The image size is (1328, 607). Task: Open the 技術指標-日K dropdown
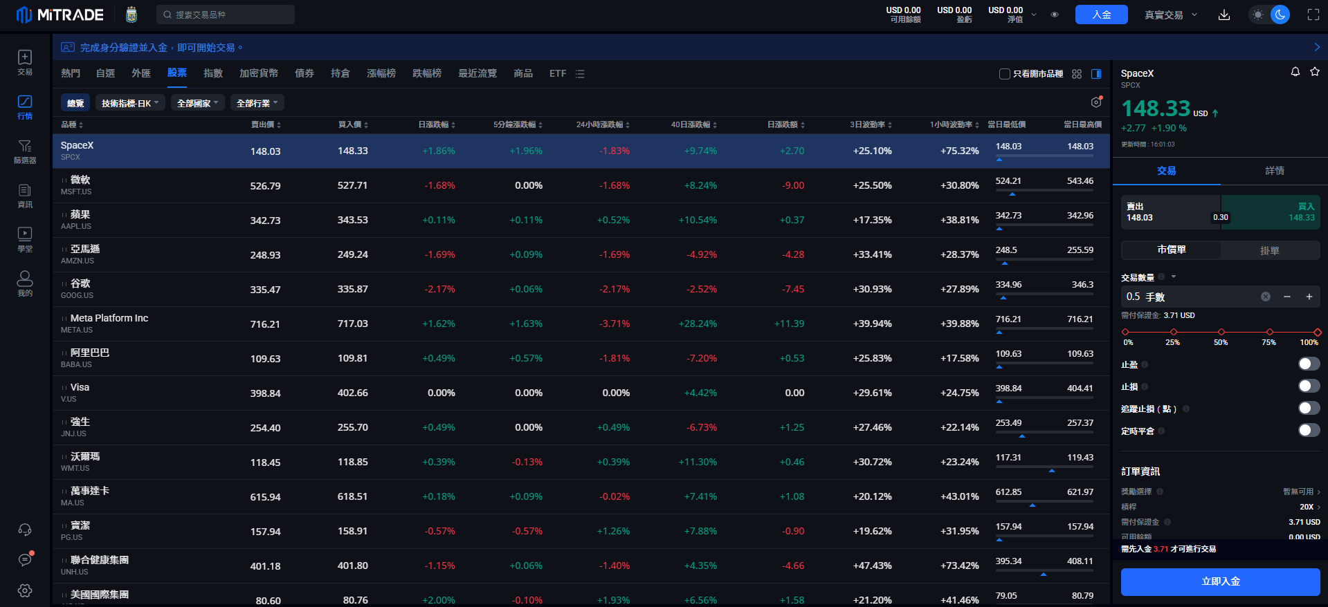click(130, 103)
